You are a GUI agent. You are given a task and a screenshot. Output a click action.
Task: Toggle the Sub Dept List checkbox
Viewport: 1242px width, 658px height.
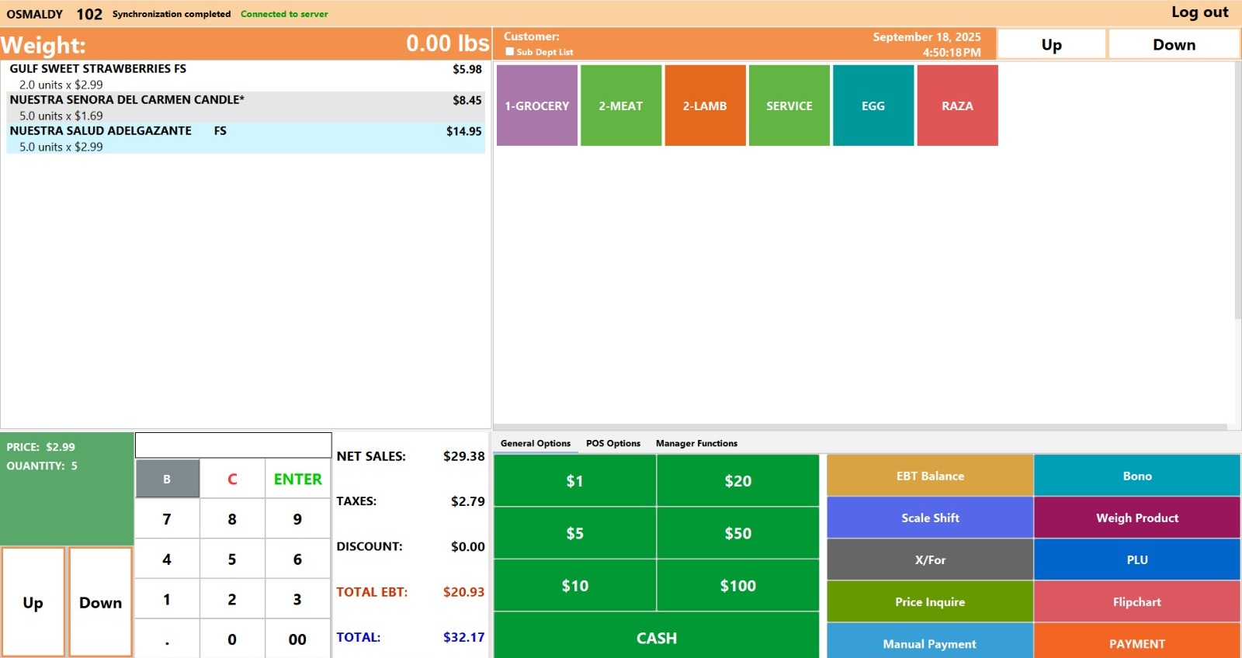[510, 52]
